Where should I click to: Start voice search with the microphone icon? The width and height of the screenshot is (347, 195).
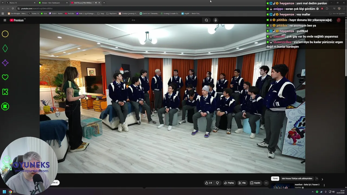tap(216, 20)
